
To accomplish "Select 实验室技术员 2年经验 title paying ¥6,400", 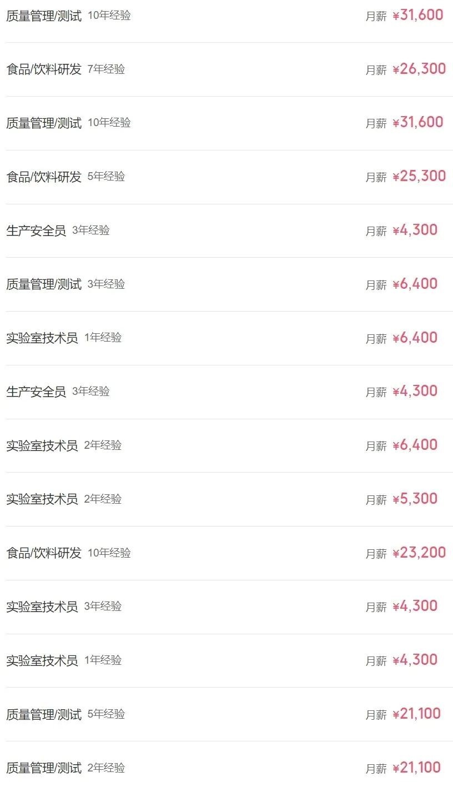I will pos(42,445).
